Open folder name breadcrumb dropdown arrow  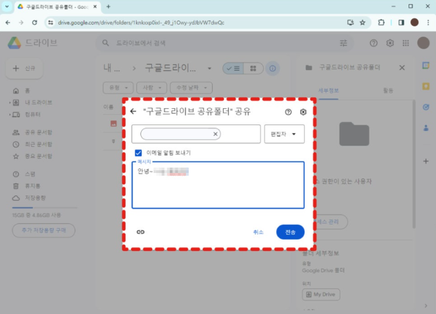(x=209, y=68)
